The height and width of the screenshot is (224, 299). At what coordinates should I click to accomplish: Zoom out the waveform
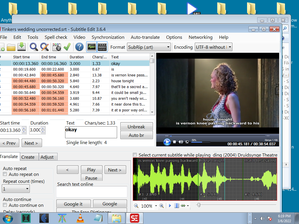[x=136, y=206]
